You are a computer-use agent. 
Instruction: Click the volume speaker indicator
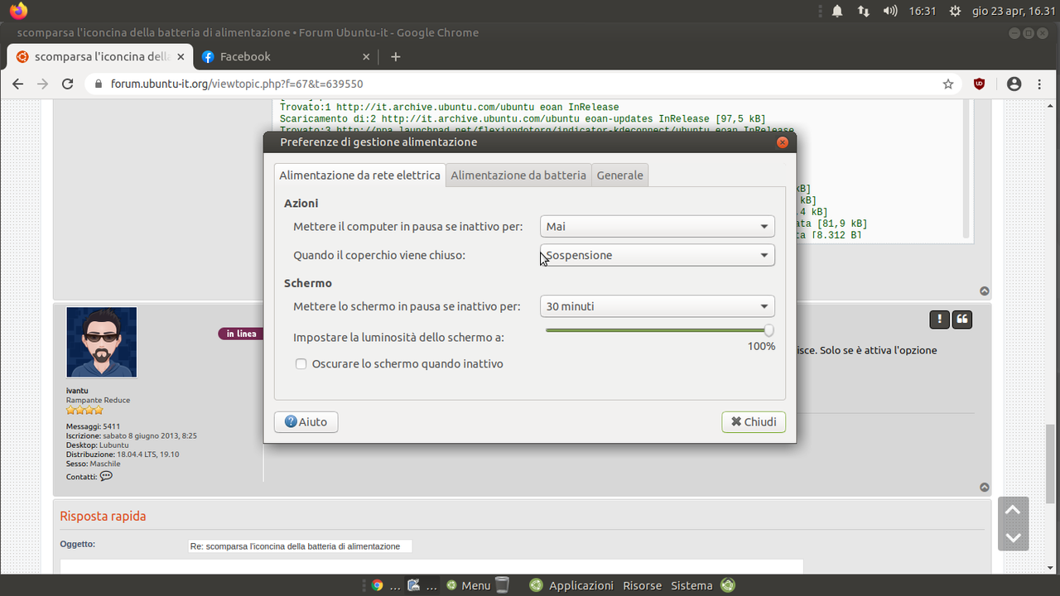pyautogui.click(x=890, y=11)
